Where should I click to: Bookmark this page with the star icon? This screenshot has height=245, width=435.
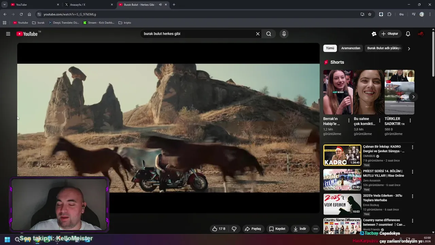(370, 14)
